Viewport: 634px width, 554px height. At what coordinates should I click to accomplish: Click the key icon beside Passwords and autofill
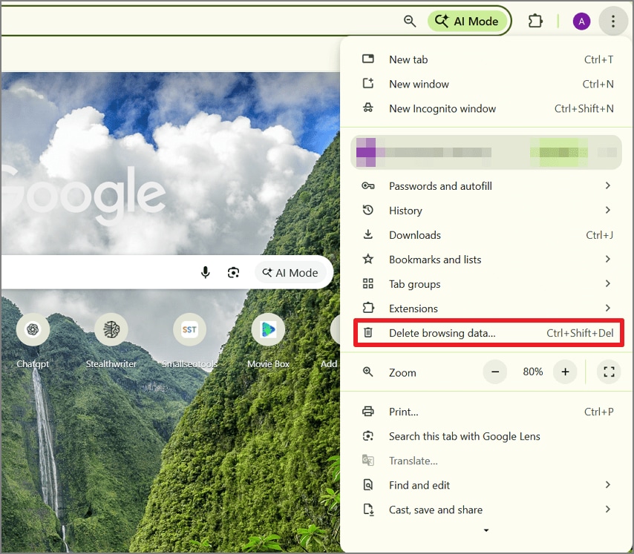click(368, 185)
